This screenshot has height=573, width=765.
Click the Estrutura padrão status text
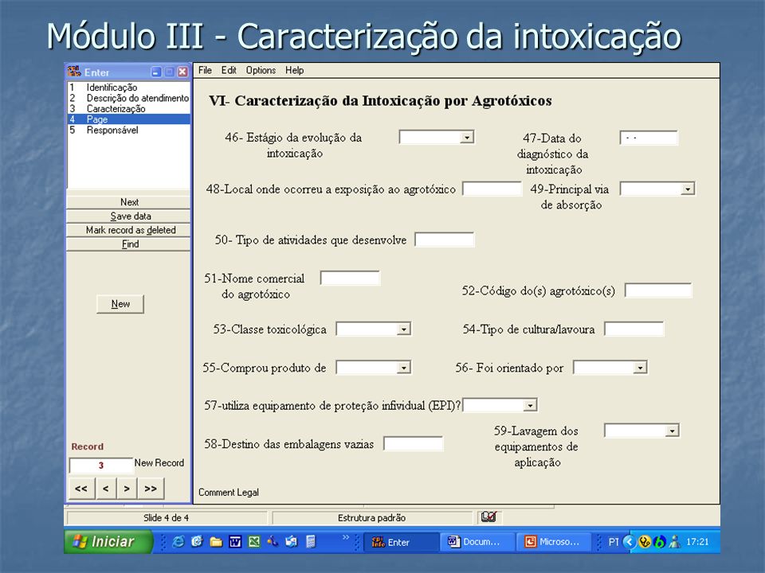(x=371, y=517)
